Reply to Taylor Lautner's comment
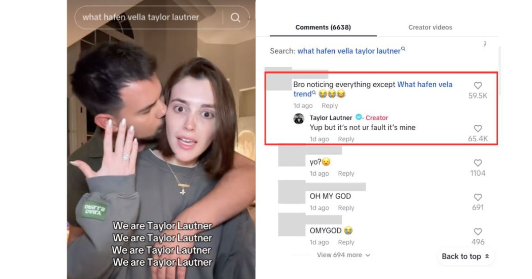The image size is (532, 279). [346, 139]
